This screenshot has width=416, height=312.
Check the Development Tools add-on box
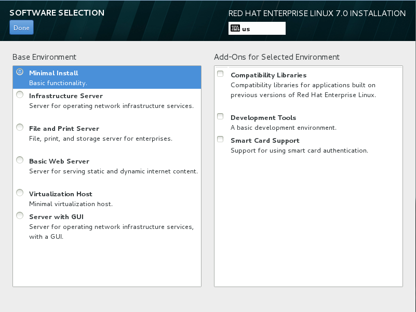(x=220, y=117)
